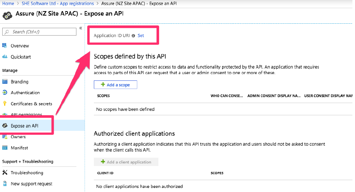This screenshot has width=355, height=192.
Task: Open the Expose an API menu item
Action: (x=24, y=126)
